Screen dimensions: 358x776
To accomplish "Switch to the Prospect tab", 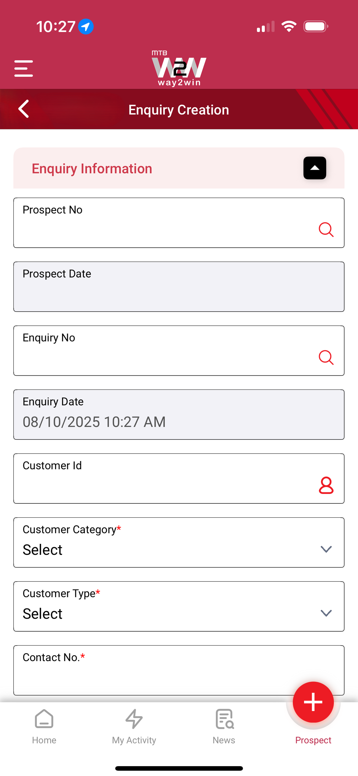I will click(x=313, y=740).
